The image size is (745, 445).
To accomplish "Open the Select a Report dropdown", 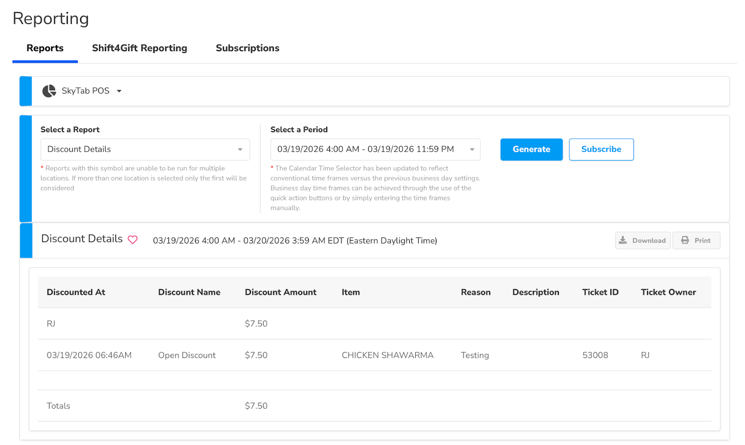I will pyautogui.click(x=145, y=149).
